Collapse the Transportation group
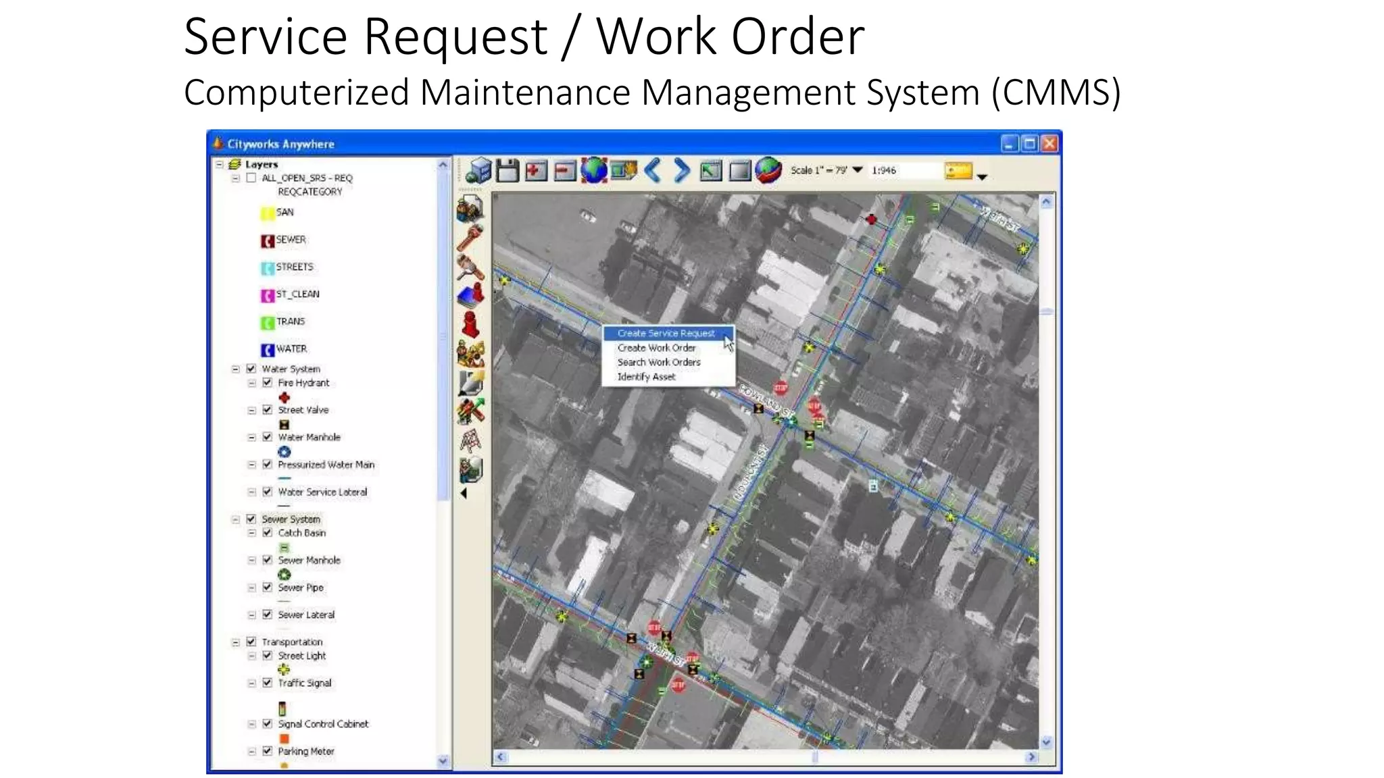 click(236, 642)
